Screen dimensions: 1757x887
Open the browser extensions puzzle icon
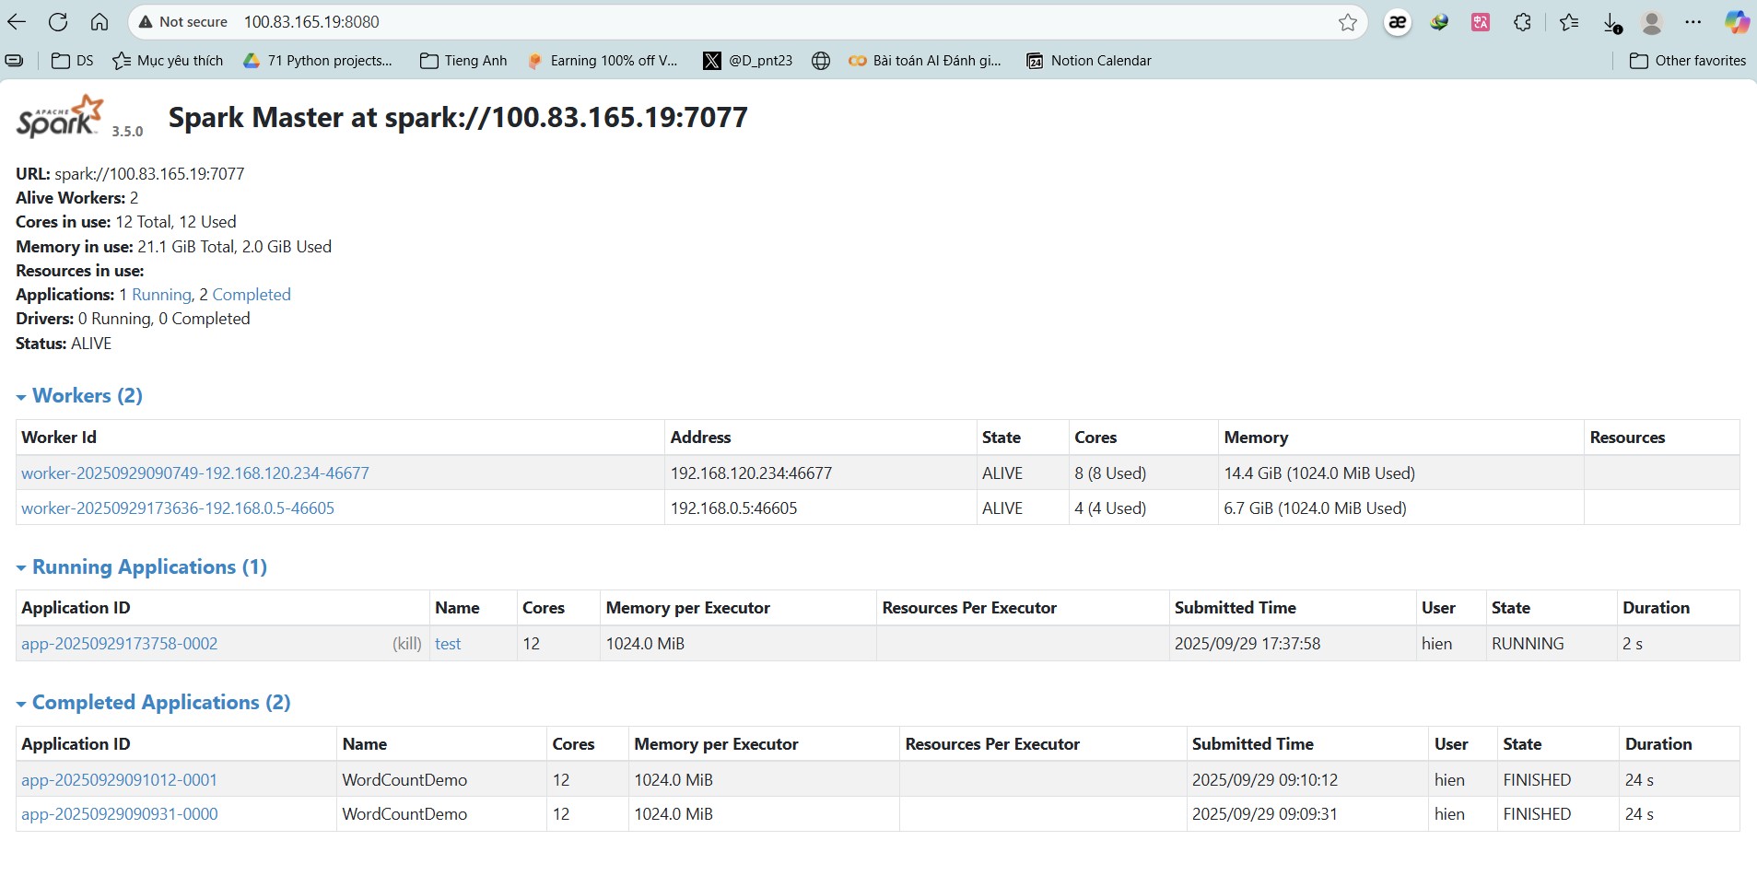[x=1522, y=22]
